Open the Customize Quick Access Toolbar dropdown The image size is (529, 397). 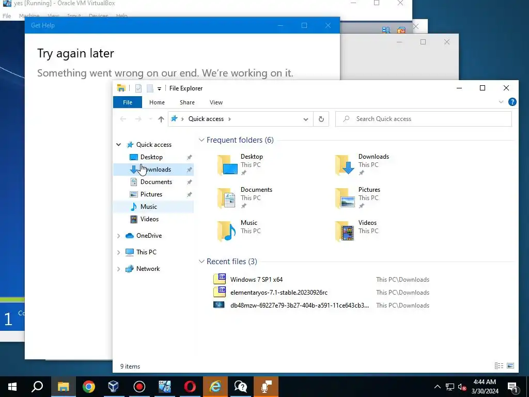(x=159, y=88)
